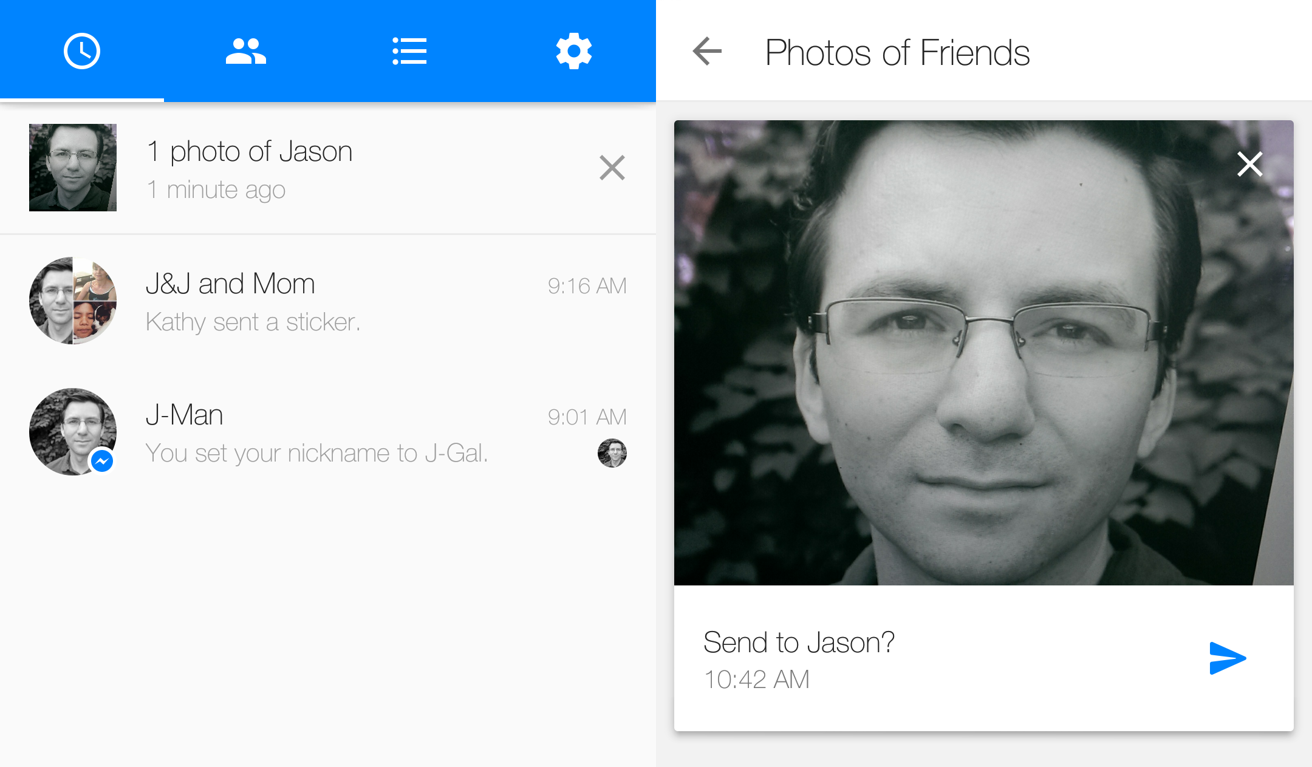Tap 'Send to Jason?' to confirm sending
This screenshot has height=767, width=1312.
pyautogui.click(x=799, y=642)
